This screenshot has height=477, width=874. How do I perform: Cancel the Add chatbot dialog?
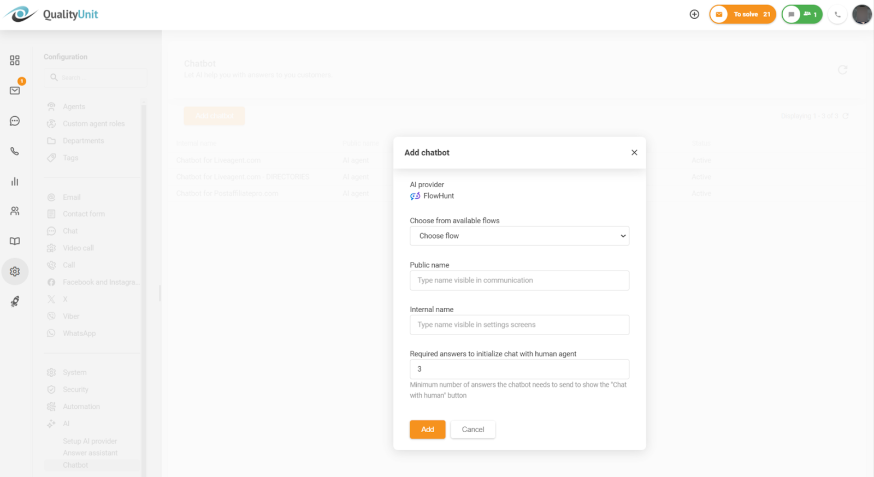[473, 430]
